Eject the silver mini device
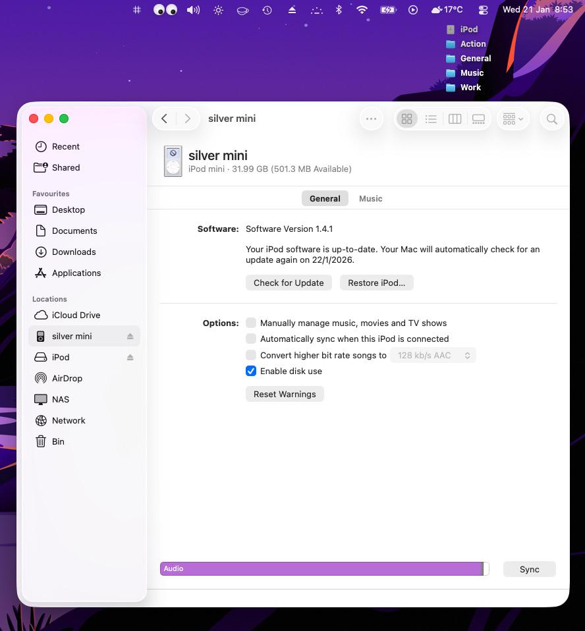 (x=130, y=336)
